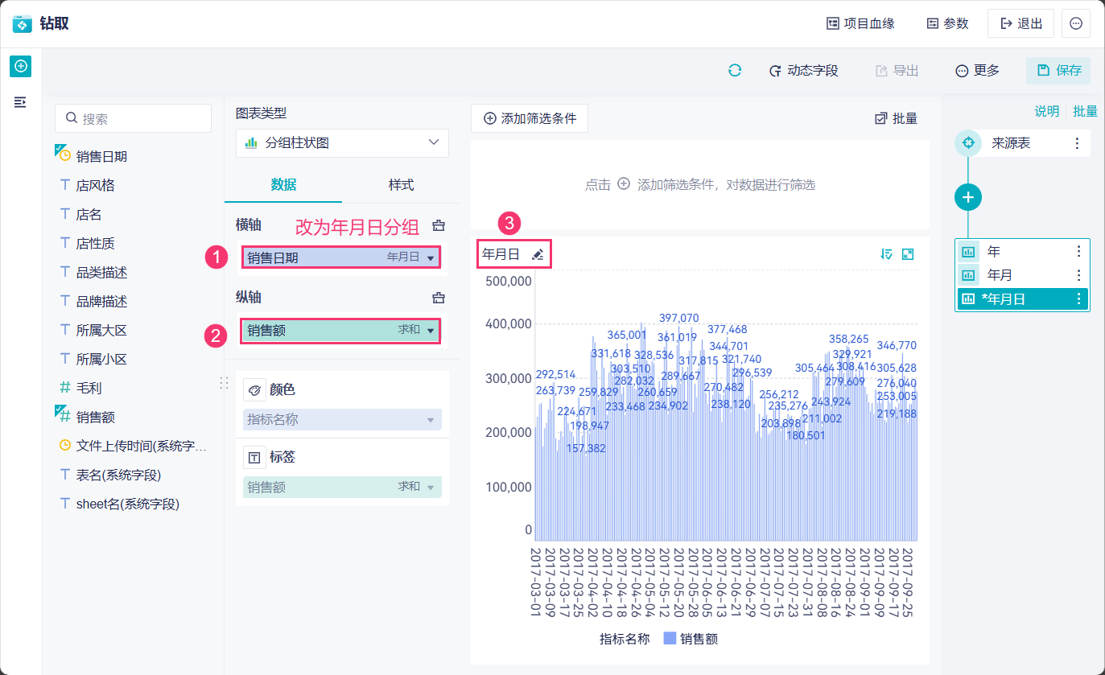This screenshot has width=1105, height=675.
Task: Click 添加筛选条件 button
Action: coord(530,118)
